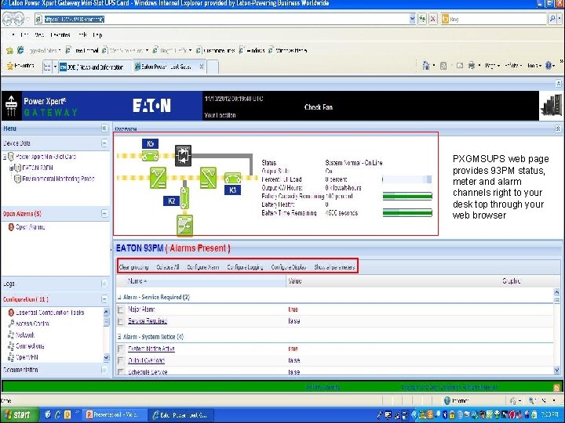Select the rectifier symbol in the diagram
Image resolution: width=565 pixels, height=423 pixels.
tap(158, 178)
